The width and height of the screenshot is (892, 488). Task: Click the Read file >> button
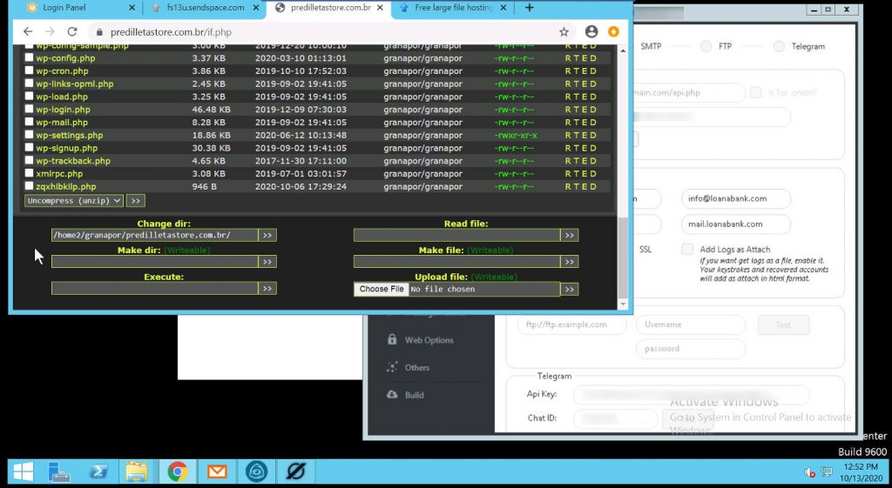pos(570,235)
